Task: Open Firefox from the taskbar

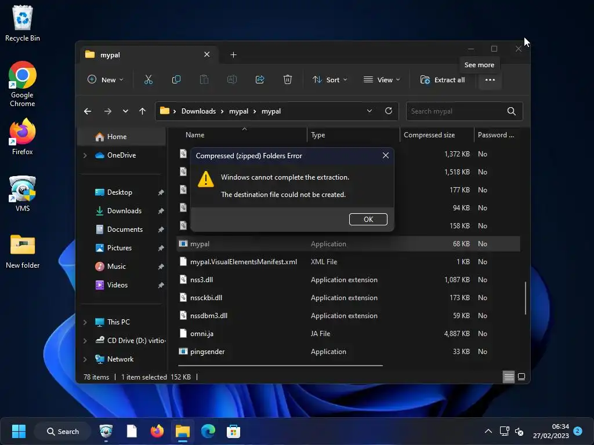Action: 157,431
